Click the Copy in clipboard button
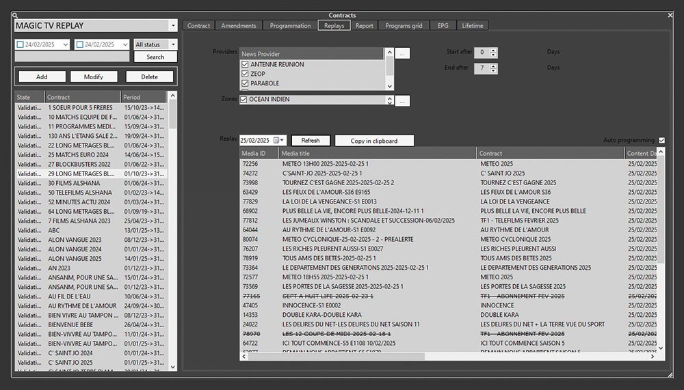The image size is (684, 390). tap(373, 141)
